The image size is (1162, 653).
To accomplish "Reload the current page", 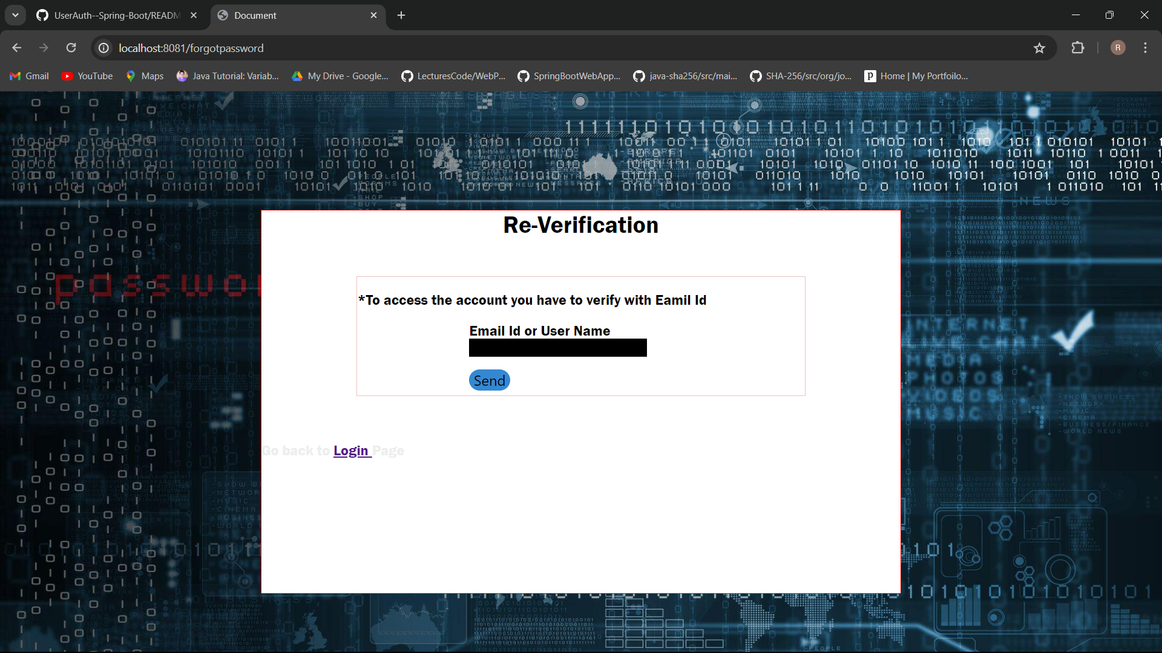I will [x=71, y=48].
